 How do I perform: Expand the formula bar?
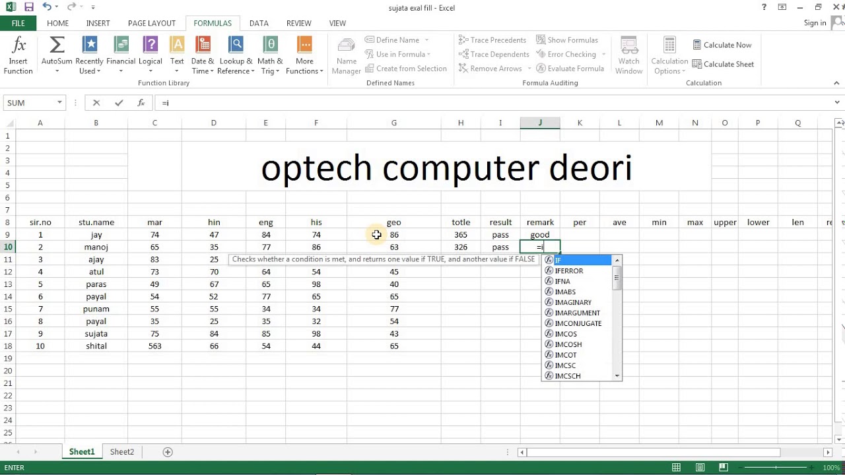[838, 103]
